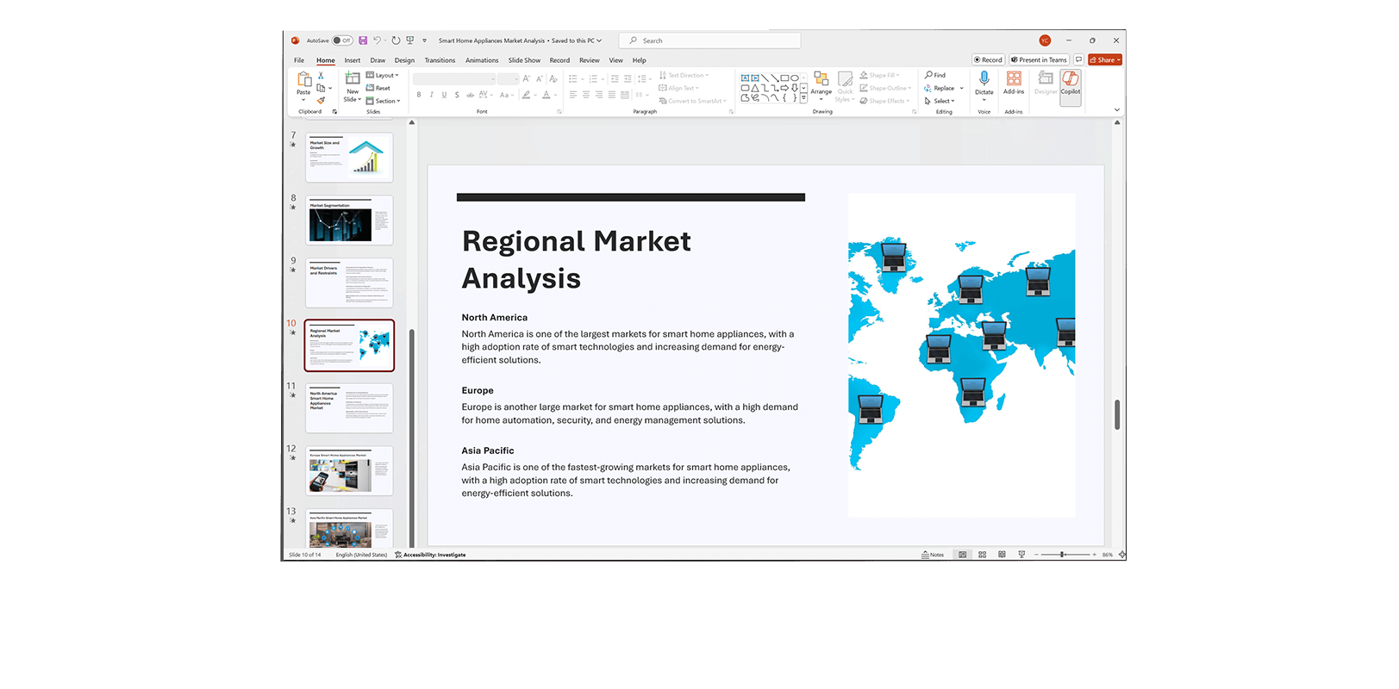
Task: Click the Present in Teams button
Action: coord(1039,59)
